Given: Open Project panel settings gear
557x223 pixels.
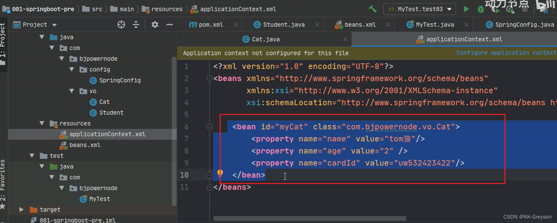Looking at the screenshot, I should coord(155,24).
